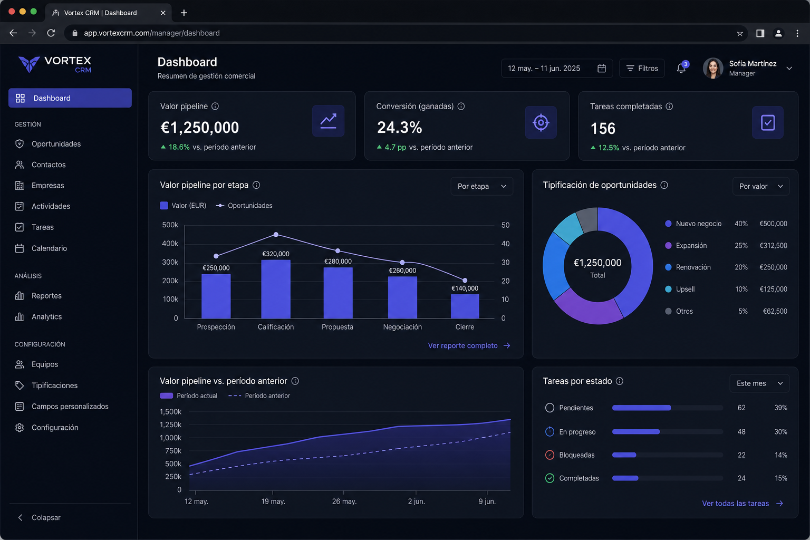Click the Vortex CRM logo
This screenshot has height=540, width=810.
[x=55, y=64]
